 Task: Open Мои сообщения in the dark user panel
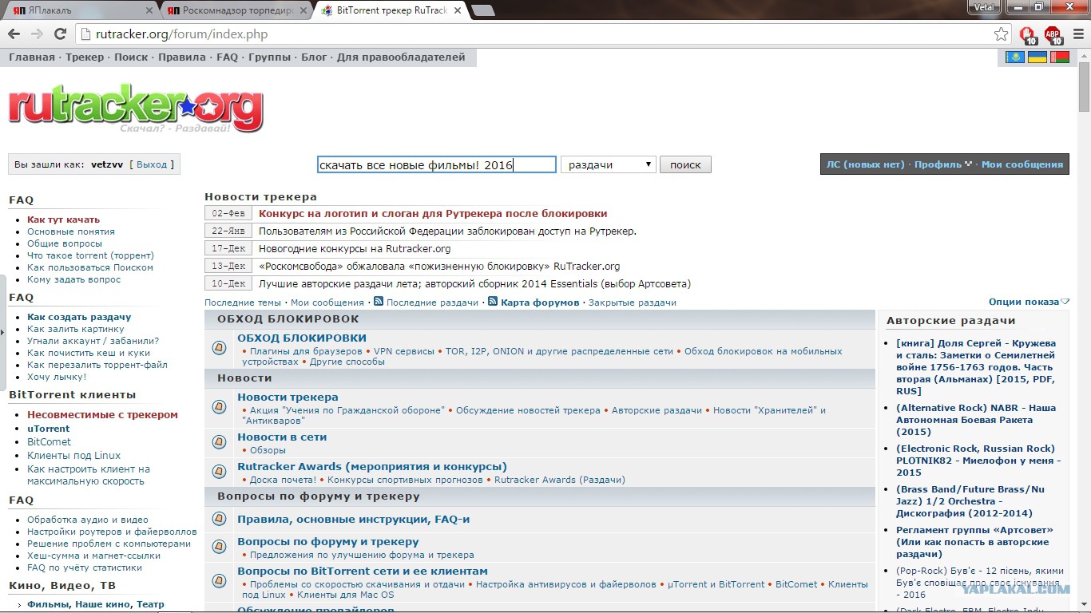(1022, 164)
